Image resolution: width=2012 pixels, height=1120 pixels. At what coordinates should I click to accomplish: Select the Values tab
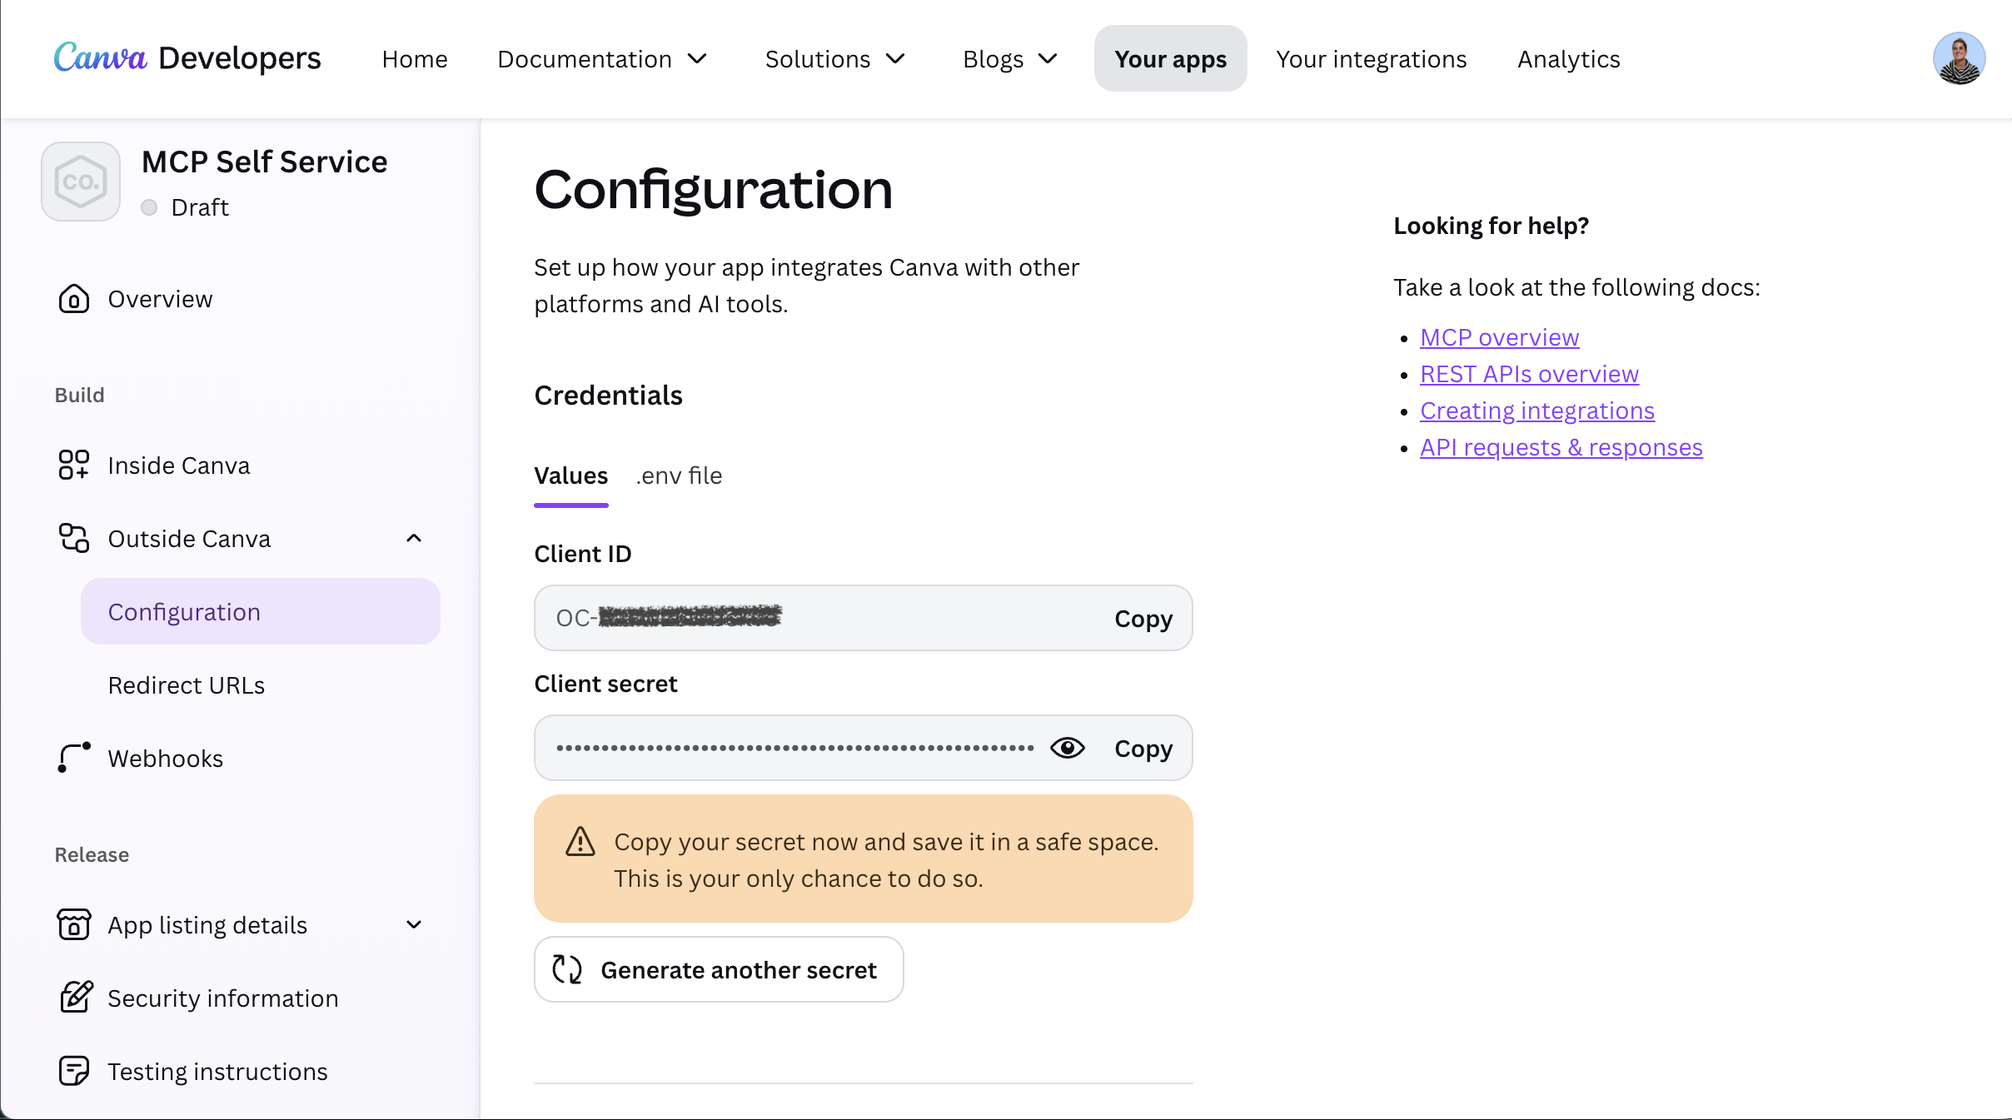[x=571, y=475]
